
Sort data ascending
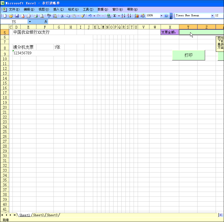coord(123,16)
